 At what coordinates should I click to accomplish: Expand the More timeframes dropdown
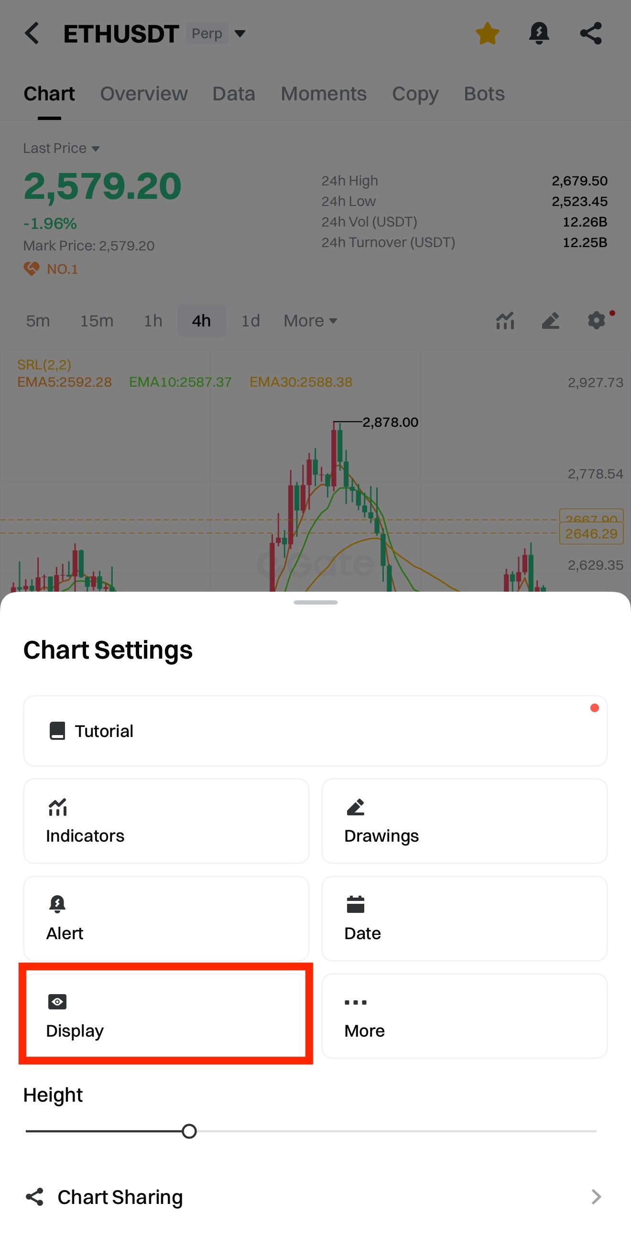click(x=310, y=320)
